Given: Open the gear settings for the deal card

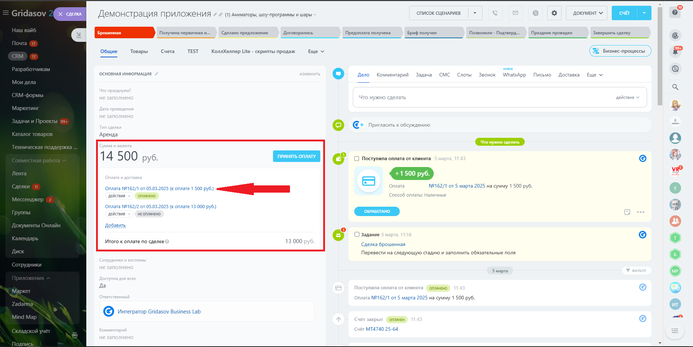Looking at the screenshot, I should 554,13.
